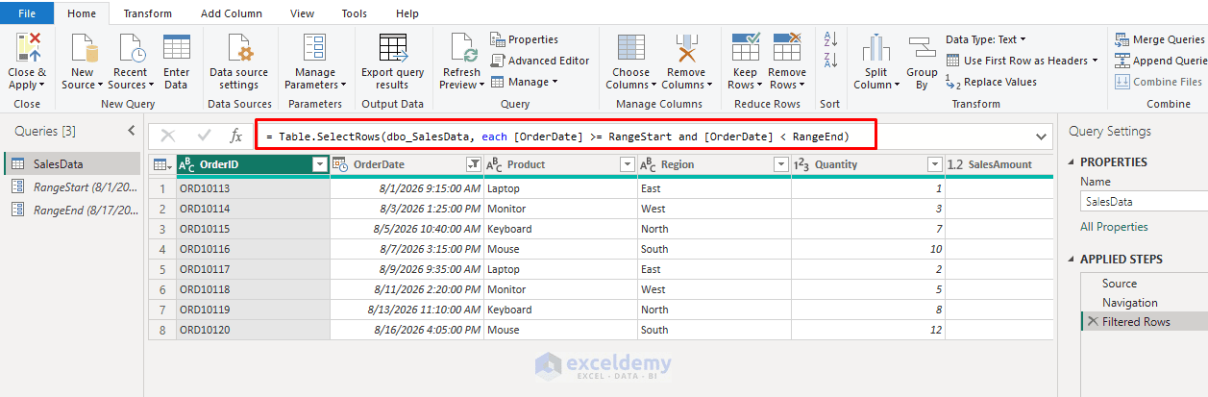Click Export query results icon
Viewport: 1208px width, 397px height.
point(392,48)
